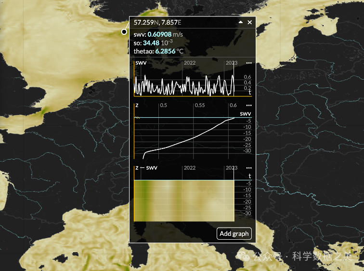Close the point info popup
Image resolution: width=364 pixels, height=271 pixels.
(250, 22)
